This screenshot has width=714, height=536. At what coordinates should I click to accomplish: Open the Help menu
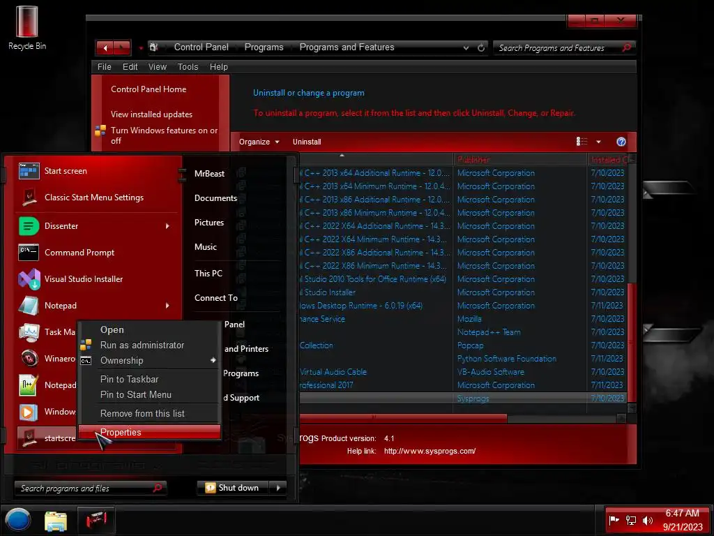(218, 67)
